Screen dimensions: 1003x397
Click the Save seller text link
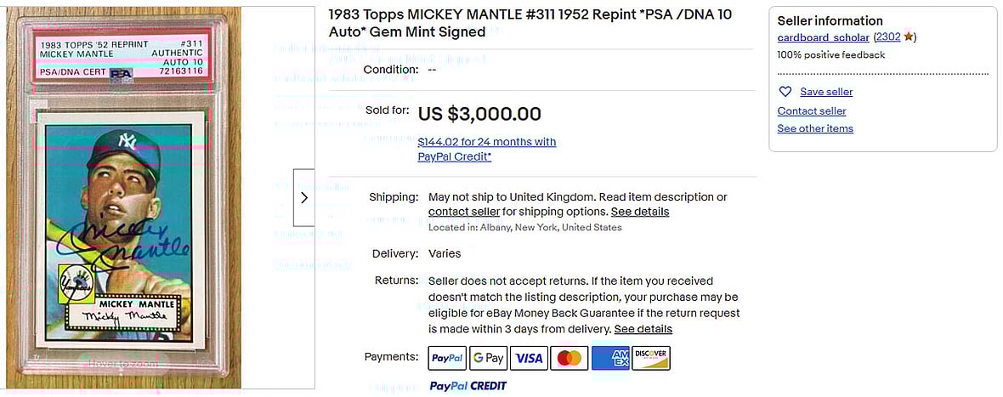826,92
